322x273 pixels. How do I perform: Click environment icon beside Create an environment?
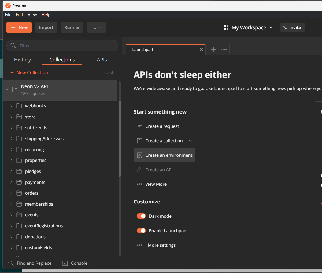coord(139,155)
